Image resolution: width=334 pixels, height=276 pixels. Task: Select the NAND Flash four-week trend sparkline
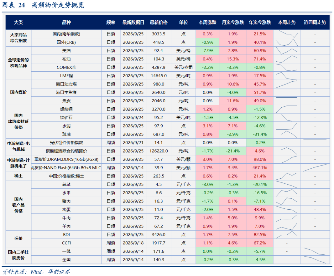[x=315, y=168]
